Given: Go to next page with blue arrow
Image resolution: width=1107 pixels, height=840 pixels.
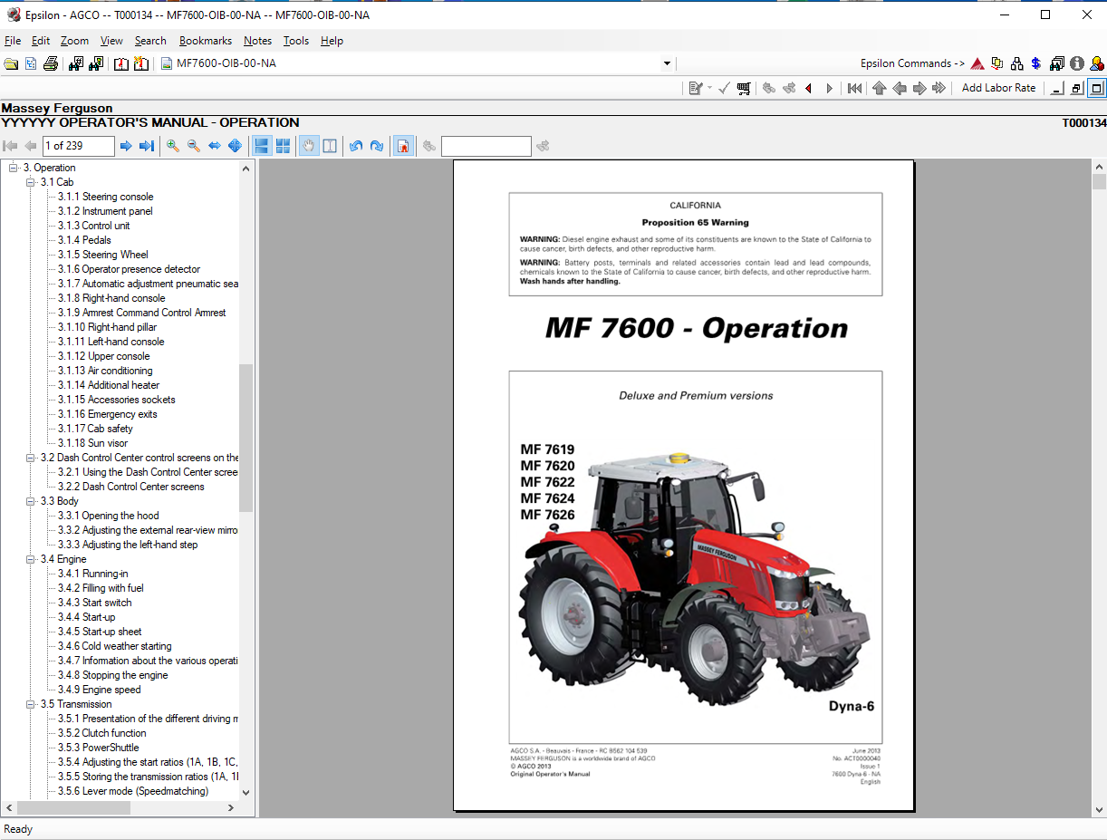Looking at the screenshot, I should [x=126, y=146].
